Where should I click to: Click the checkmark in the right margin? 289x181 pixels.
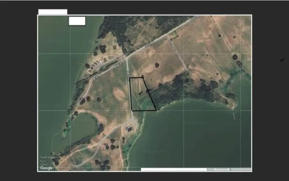pyautogui.click(x=282, y=60)
